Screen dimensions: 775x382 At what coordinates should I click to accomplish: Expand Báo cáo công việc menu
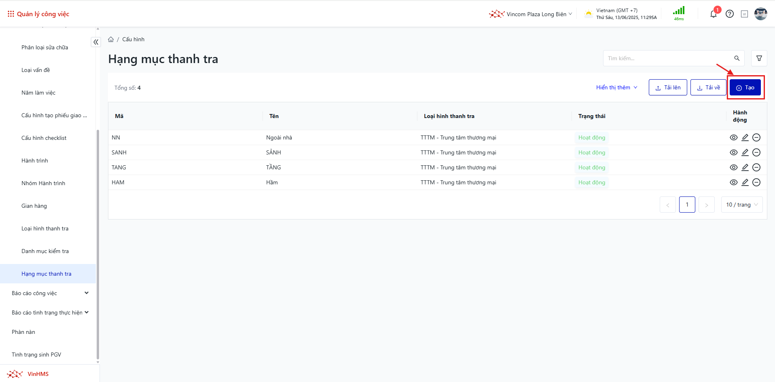click(50, 293)
